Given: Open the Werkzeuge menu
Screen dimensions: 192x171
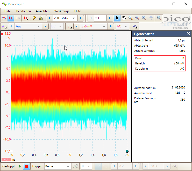Looking at the screenshot, I should tap(62, 11).
